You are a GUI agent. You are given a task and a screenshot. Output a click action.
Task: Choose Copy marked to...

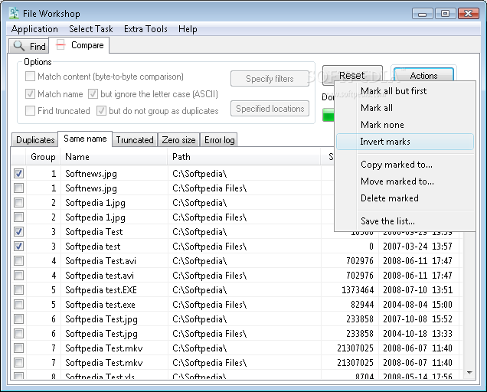[405, 165]
